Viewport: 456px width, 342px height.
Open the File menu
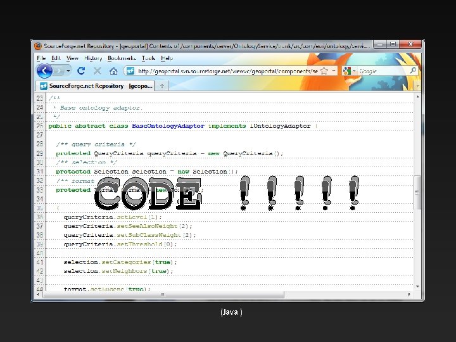[41, 58]
